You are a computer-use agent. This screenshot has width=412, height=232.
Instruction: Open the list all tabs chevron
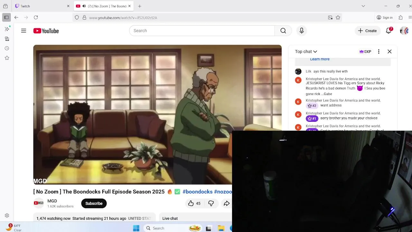pos(363,6)
